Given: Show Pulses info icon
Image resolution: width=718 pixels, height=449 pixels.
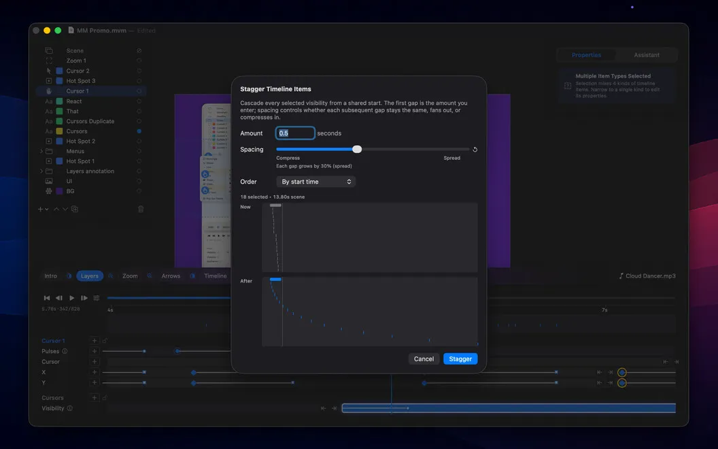Looking at the screenshot, I should [x=65, y=351].
